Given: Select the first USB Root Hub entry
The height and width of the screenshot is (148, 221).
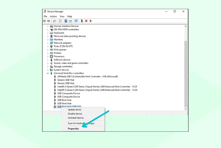Looking at the screenshot, I should [x=64, y=100].
